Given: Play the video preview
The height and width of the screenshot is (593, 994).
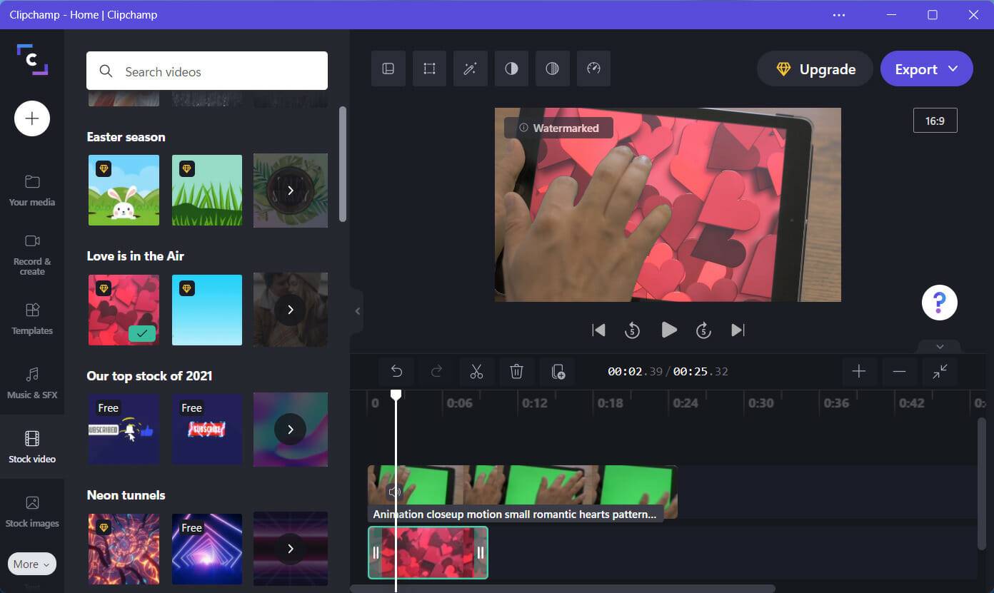Looking at the screenshot, I should pos(668,330).
